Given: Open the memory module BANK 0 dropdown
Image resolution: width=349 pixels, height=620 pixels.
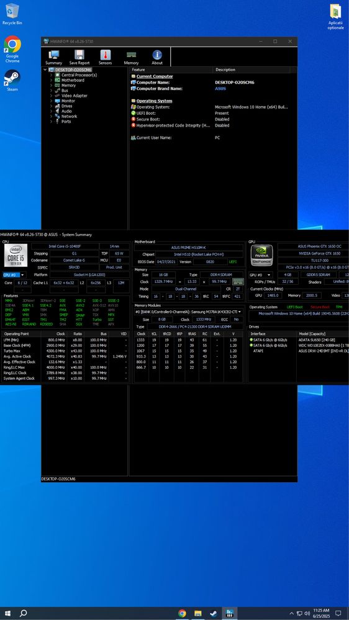Looking at the screenshot, I should click(189, 312).
